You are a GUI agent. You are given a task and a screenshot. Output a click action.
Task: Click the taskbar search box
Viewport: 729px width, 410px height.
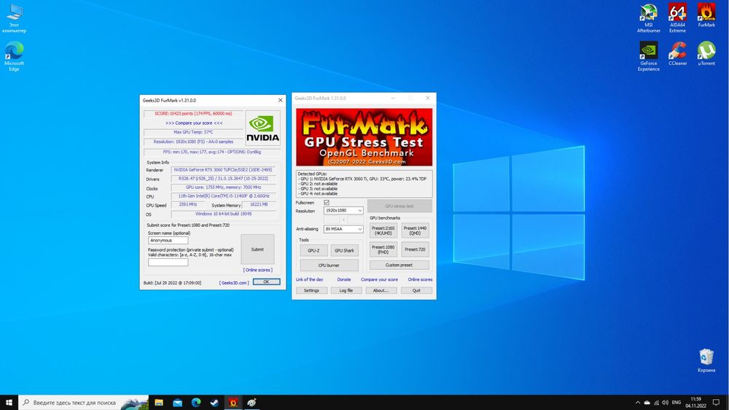click(84, 403)
